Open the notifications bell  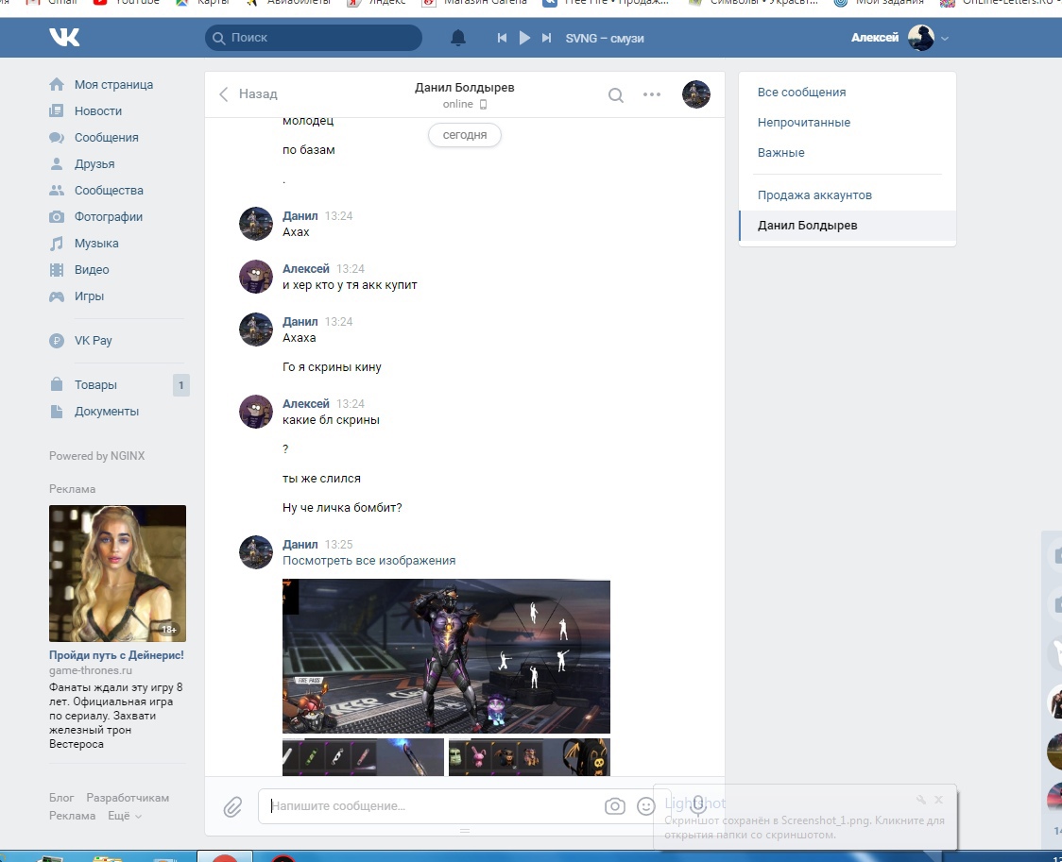pos(458,38)
